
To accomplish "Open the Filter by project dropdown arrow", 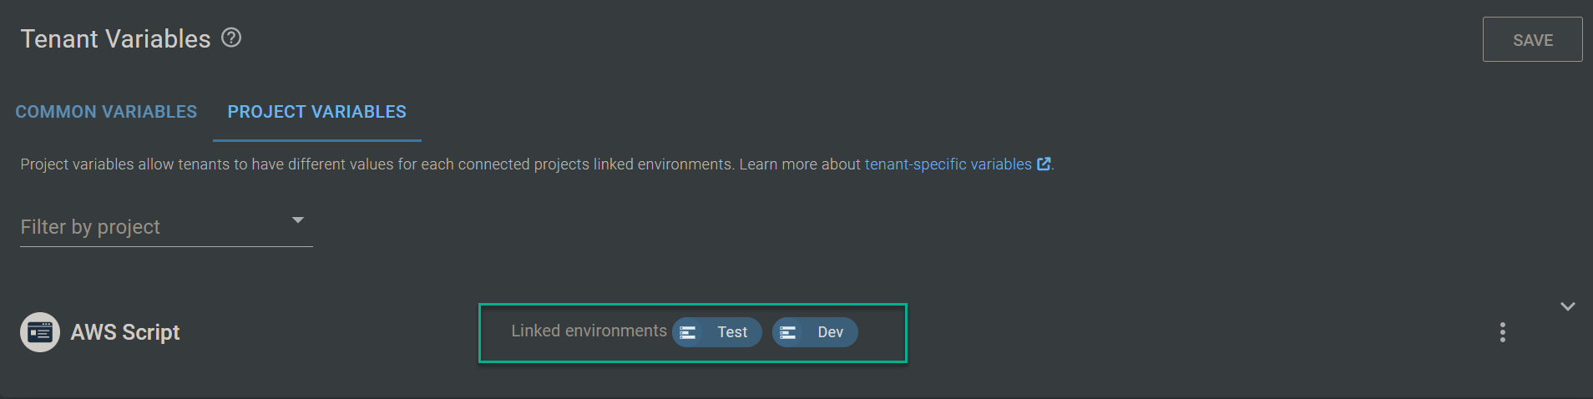I will tap(298, 220).
